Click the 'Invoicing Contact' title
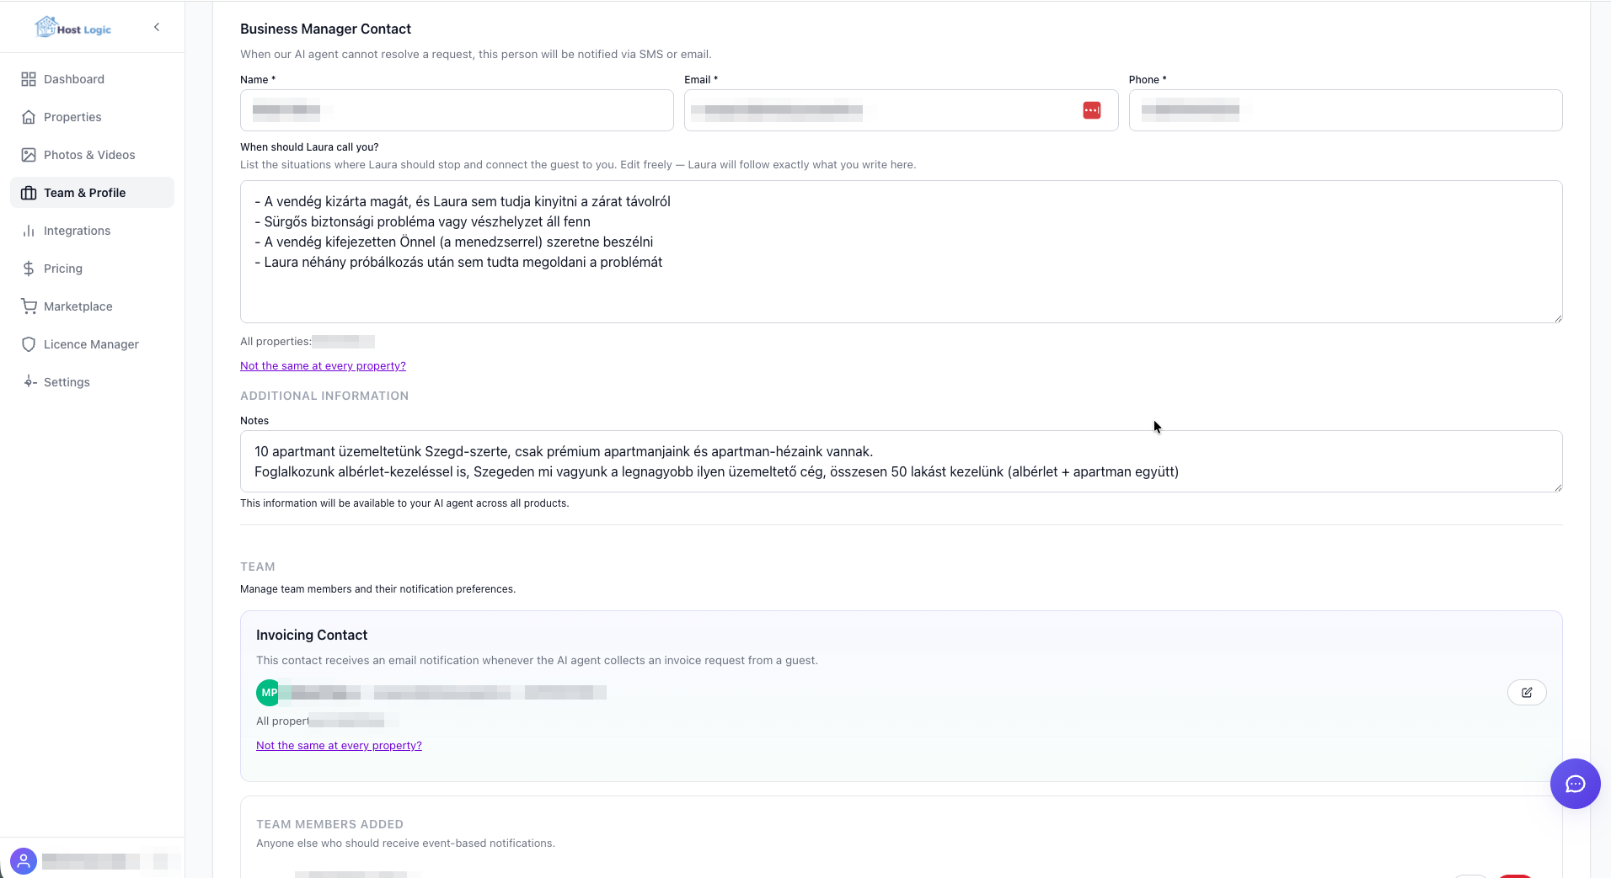 312,635
